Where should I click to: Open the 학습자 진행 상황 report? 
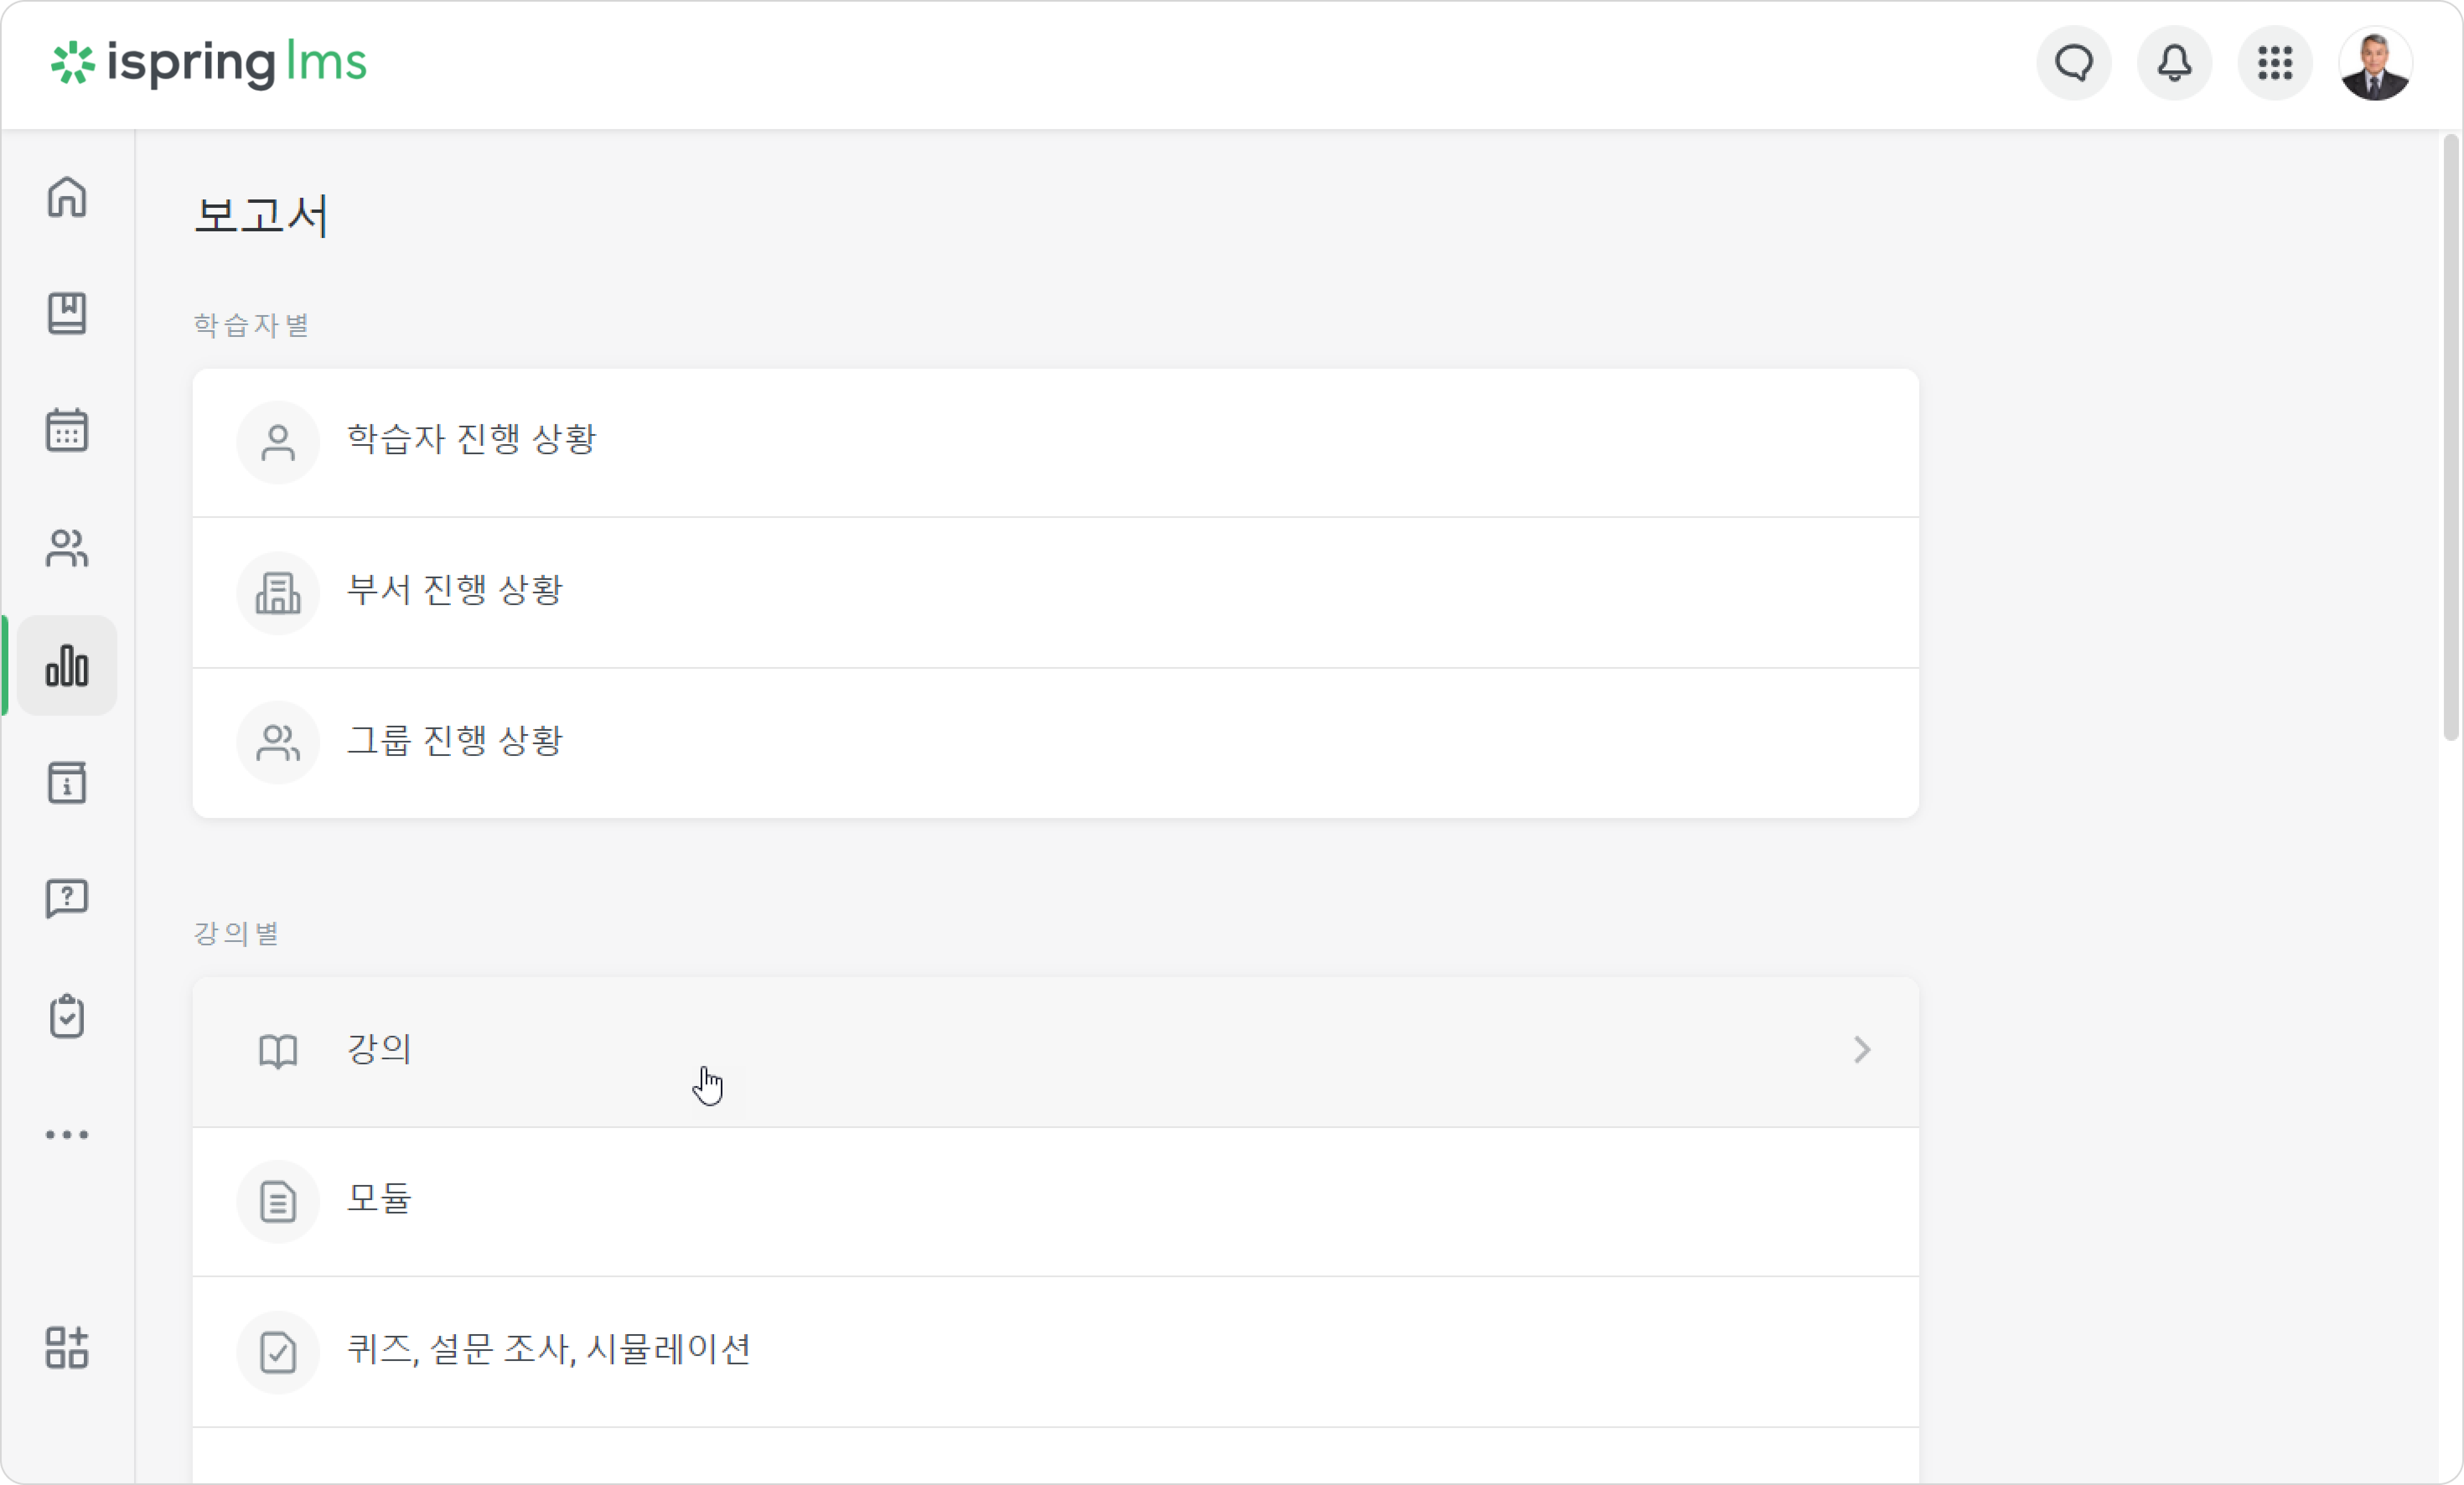(1055, 443)
